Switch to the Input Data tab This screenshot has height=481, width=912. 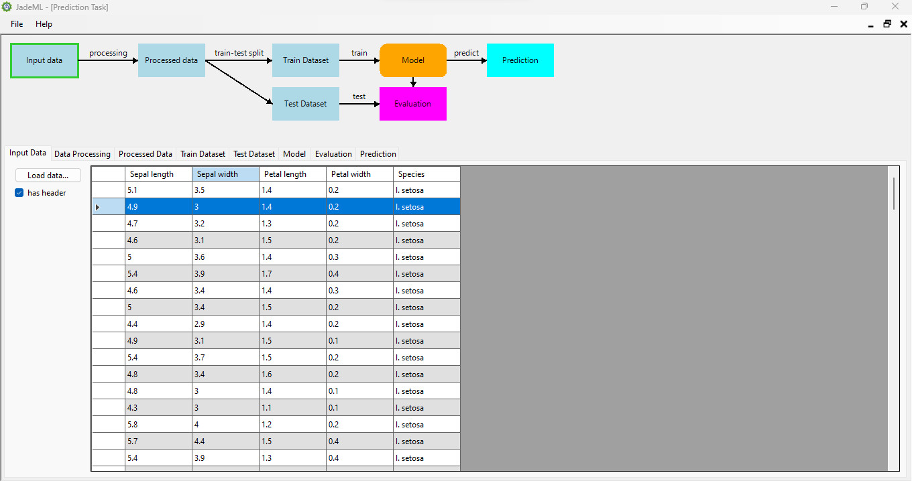coord(27,153)
